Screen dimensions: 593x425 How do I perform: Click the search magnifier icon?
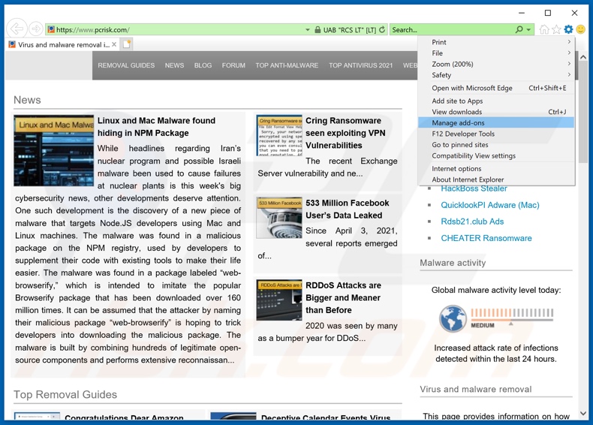point(519,30)
